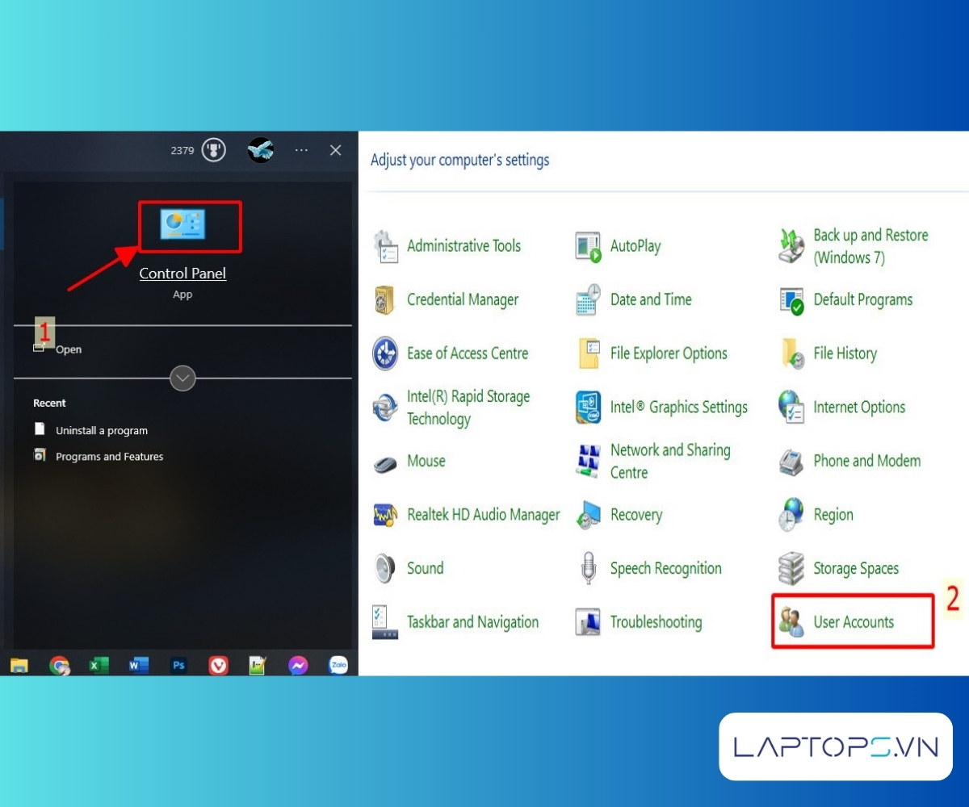Click the user profile avatar picture
The width and height of the screenshot is (969, 807).
pos(260,150)
